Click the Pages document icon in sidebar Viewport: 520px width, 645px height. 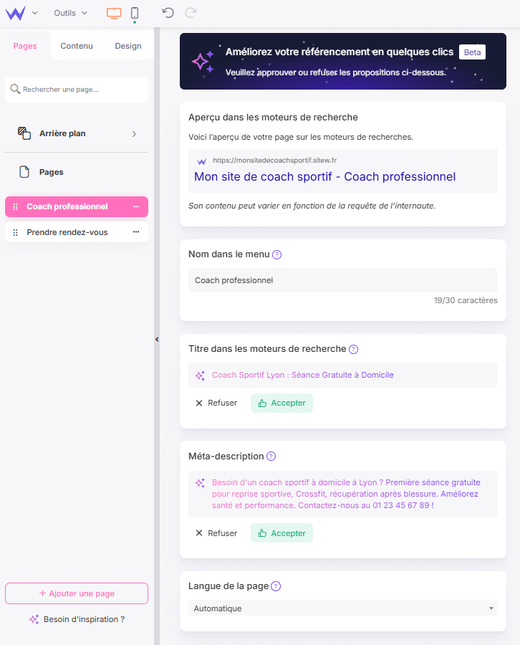pos(23,171)
